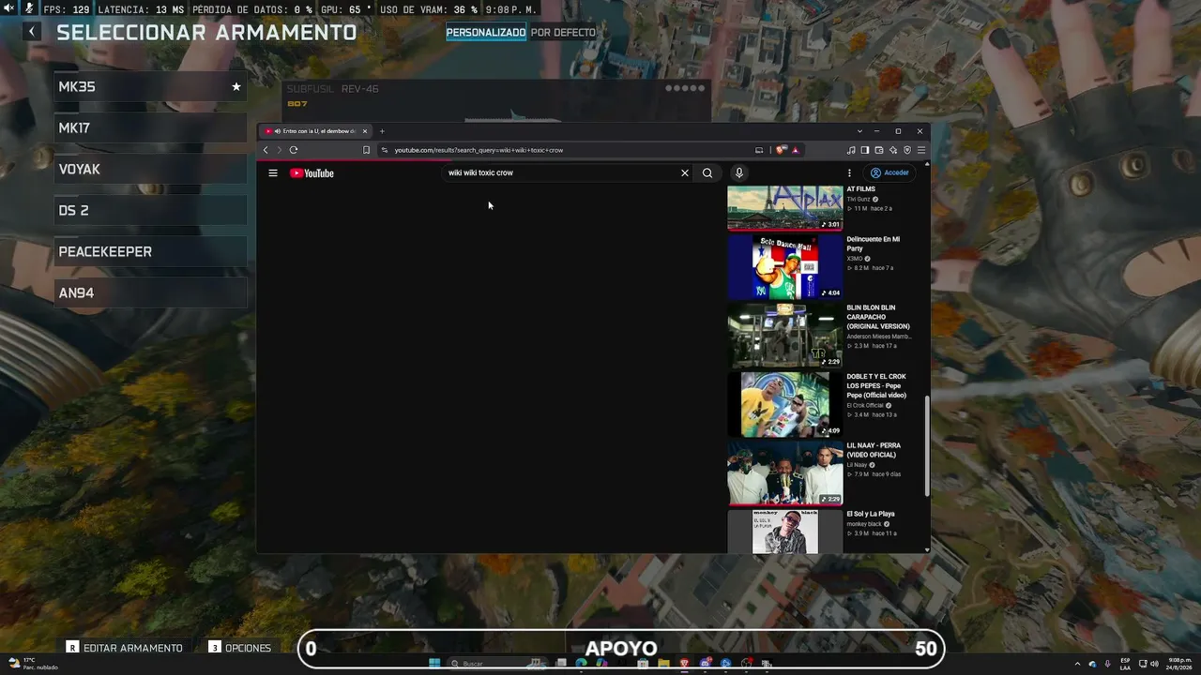Start voice search with microphone icon
The width and height of the screenshot is (1201, 675).
tap(739, 172)
